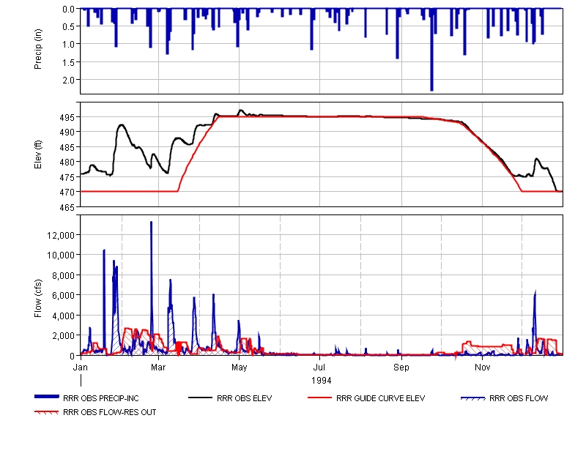
Task: Click the blue hatched RRR OBS FLOW swatch
Action: (x=473, y=398)
